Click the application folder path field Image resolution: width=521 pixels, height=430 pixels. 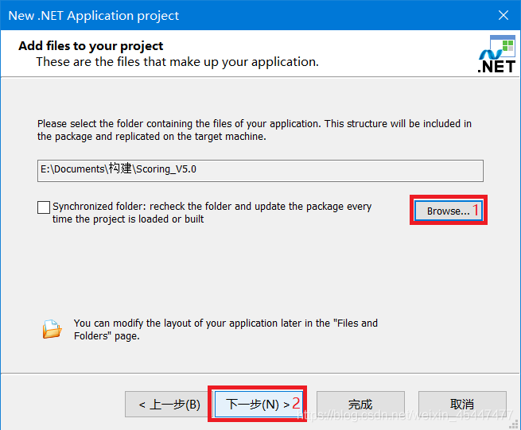260,170
